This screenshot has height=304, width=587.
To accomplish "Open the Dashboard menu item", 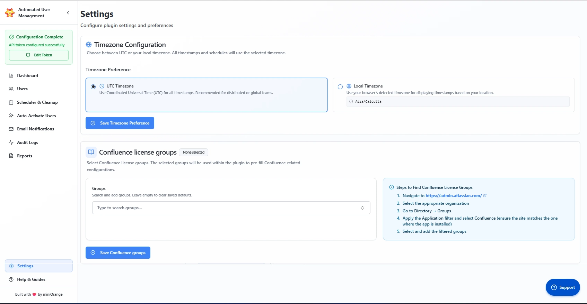I will click(x=39, y=75).
